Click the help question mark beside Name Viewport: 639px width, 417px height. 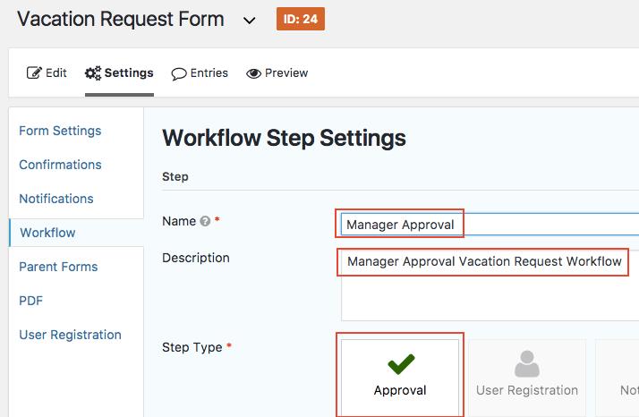coord(205,222)
